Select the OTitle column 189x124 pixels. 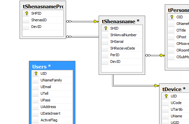click(x=178, y=30)
